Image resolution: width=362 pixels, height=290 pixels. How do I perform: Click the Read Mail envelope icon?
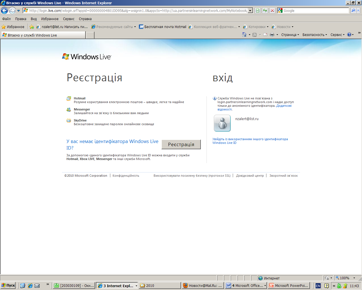click(x=265, y=35)
